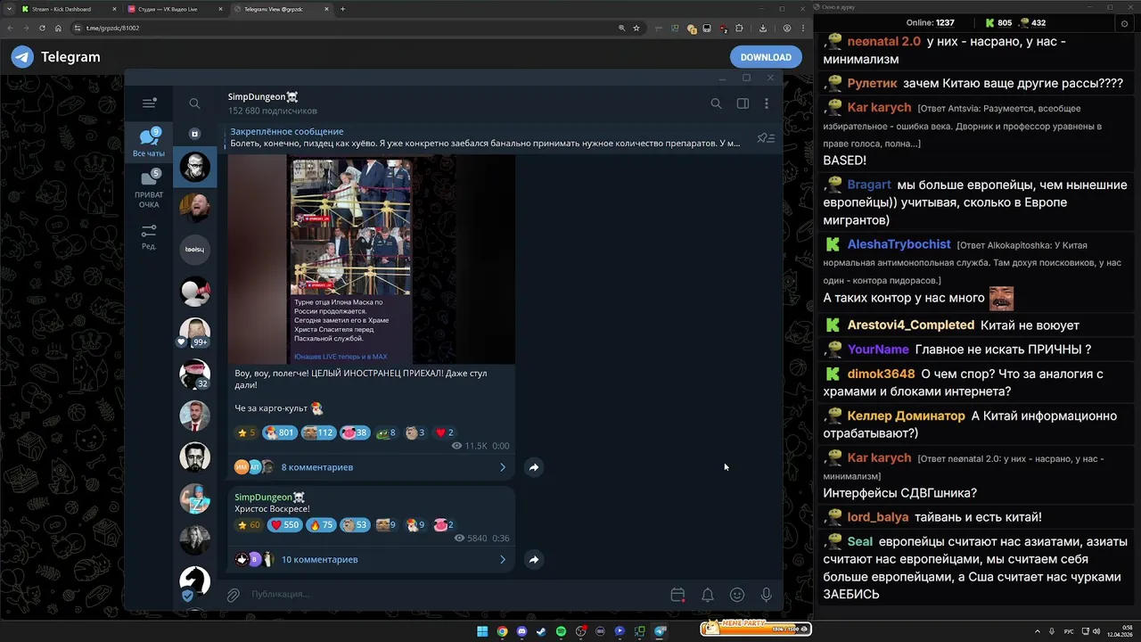Open Windows Start menu
The width and height of the screenshot is (1141, 642).
[482, 631]
